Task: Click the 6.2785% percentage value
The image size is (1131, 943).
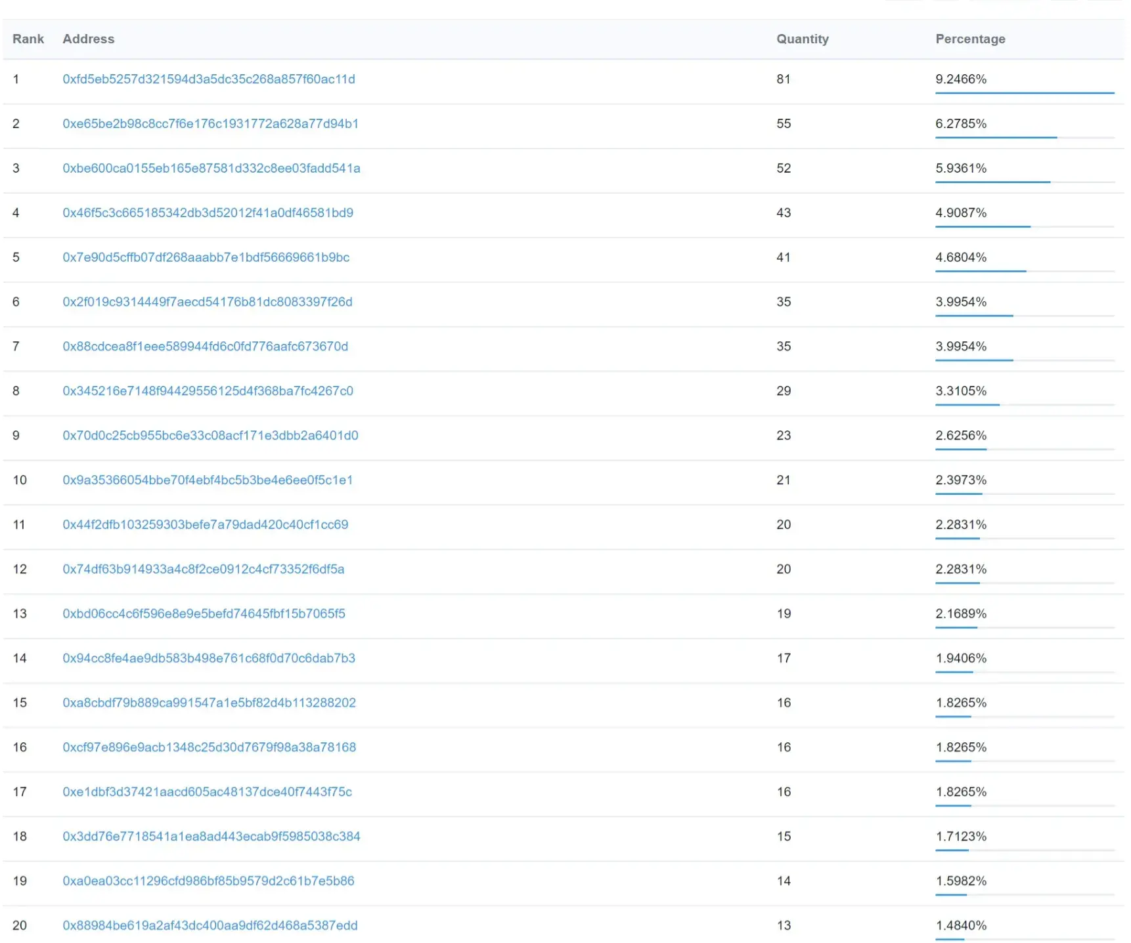Action: pos(961,124)
